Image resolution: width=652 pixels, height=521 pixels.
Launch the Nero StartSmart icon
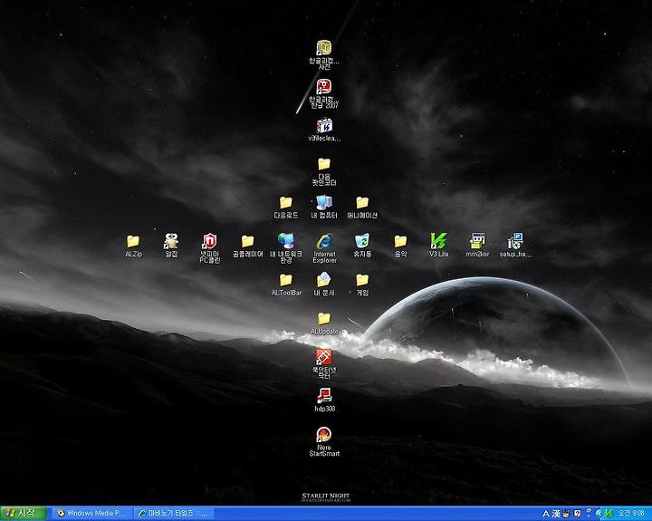pyautogui.click(x=324, y=441)
